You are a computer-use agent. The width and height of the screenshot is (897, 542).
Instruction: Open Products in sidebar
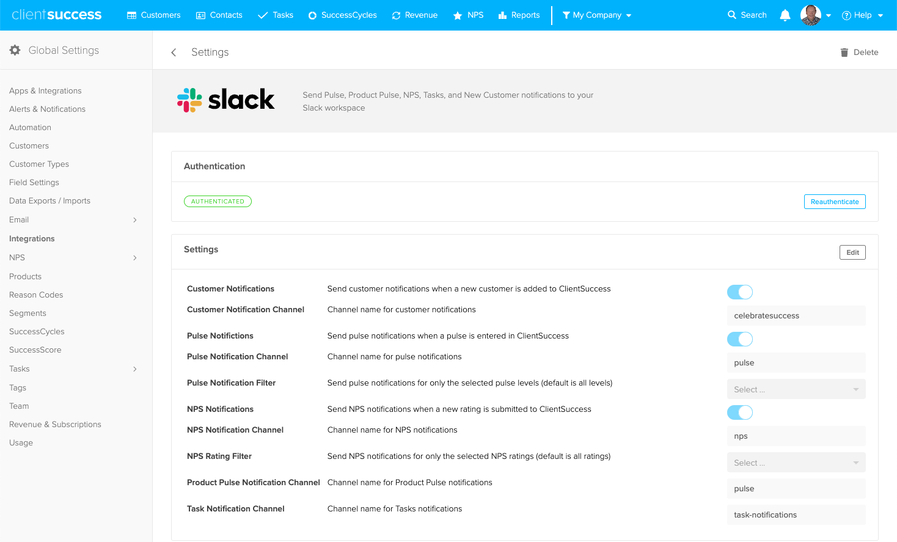pyautogui.click(x=25, y=276)
